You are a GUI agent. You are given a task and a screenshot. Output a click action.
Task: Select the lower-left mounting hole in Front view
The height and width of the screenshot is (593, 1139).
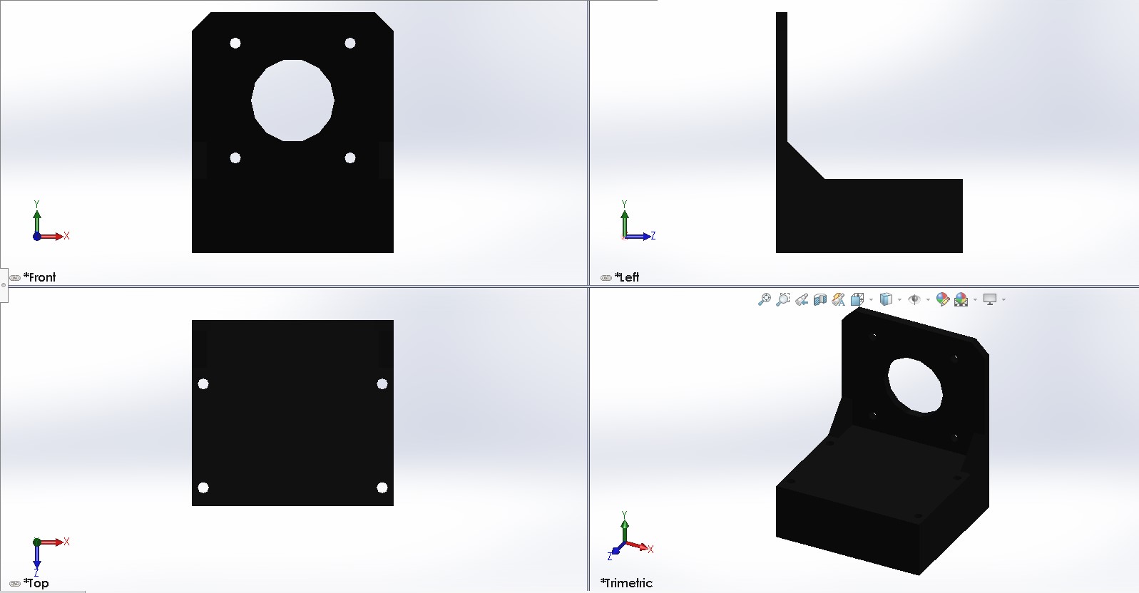(x=235, y=158)
